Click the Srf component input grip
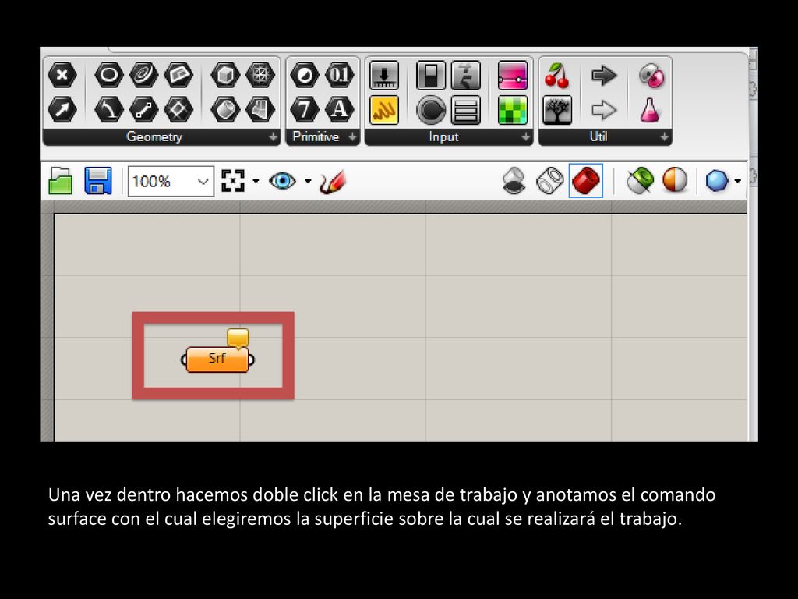Image resolution: width=798 pixels, height=599 pixels. pyautogui.click(x=184, y=360)
